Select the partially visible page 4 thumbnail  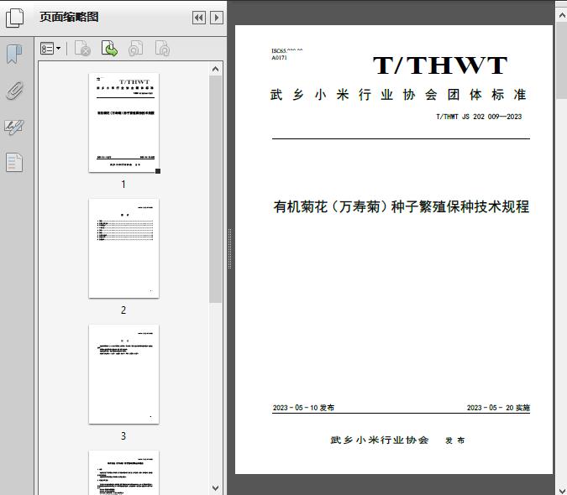(x=123, y=472)
